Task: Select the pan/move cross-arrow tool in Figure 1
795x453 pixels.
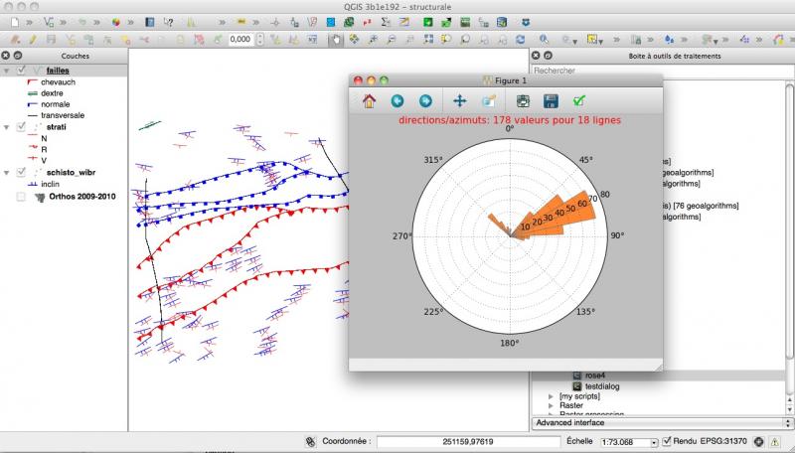Action: [459, 100]
